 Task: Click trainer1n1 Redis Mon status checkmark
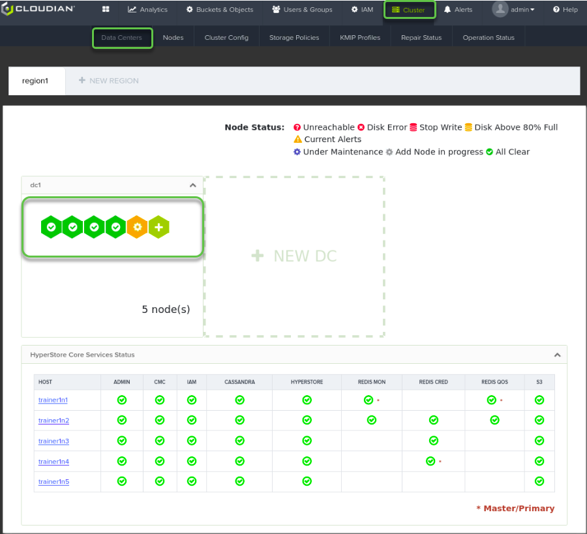click(x=369, y=400)
